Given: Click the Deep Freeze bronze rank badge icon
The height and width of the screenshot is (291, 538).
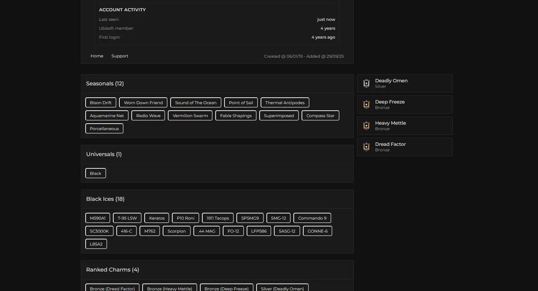Looking at the screenshot, I should (x=366, y=105).
